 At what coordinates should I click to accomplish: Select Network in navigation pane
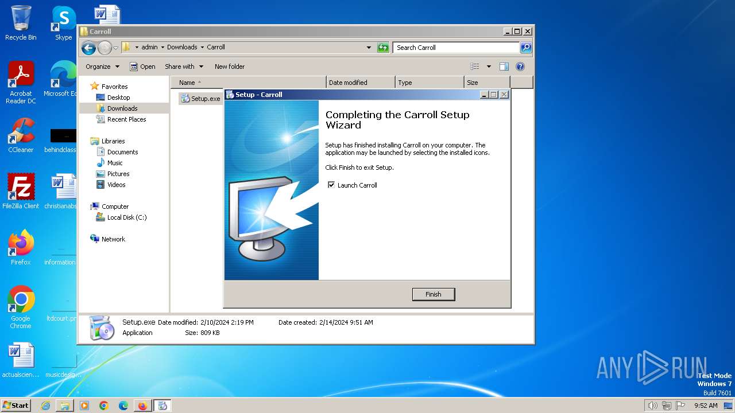coord(113,239)
